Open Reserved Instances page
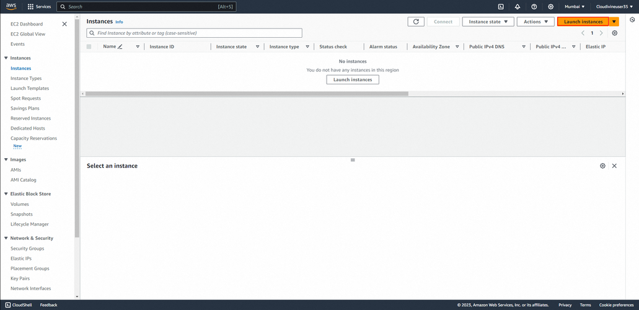Image resolution: width=639 pixels, height=310 pixels. coord(30,118)
